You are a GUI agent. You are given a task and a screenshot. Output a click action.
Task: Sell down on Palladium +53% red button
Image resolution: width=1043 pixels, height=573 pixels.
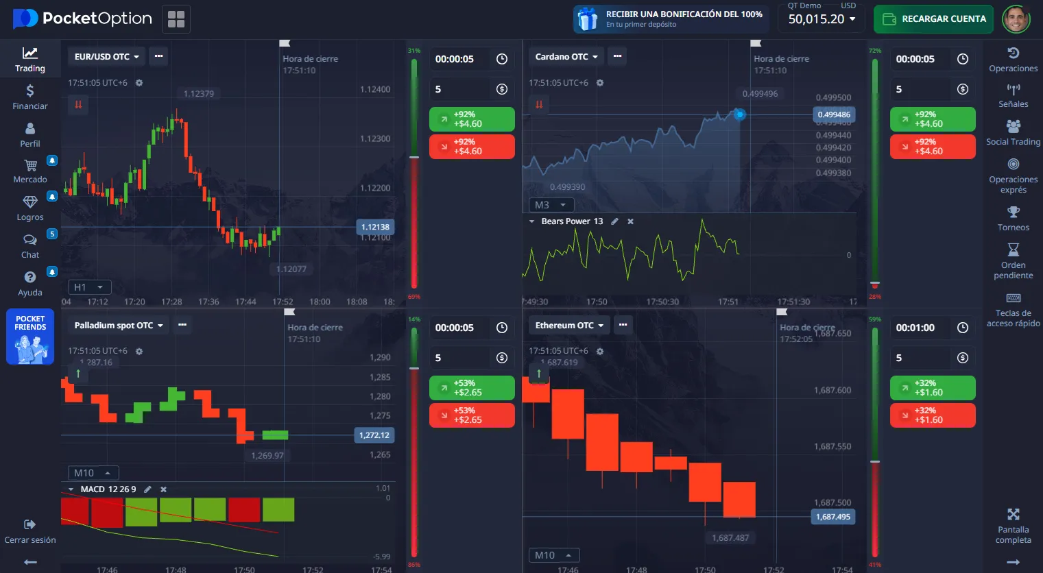[x=472, y=415]
